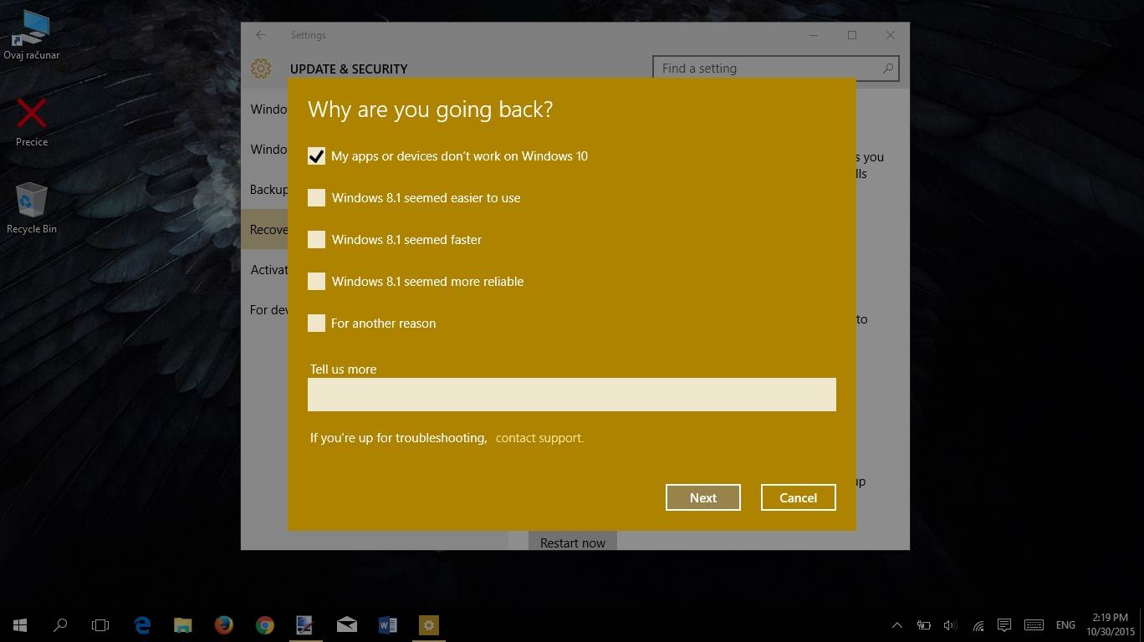Tick the 'Windows 8.1 seemed faster' checkbox

316,240
